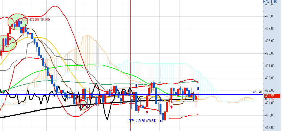Click the blue sell arrow beside the 최고 427,80 label

tap(21, 23)
